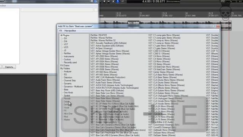Select VST: Bass Rider Live Mono (Waves)
Viewport: 243px width, 137px height.
[x=107, y=93]
